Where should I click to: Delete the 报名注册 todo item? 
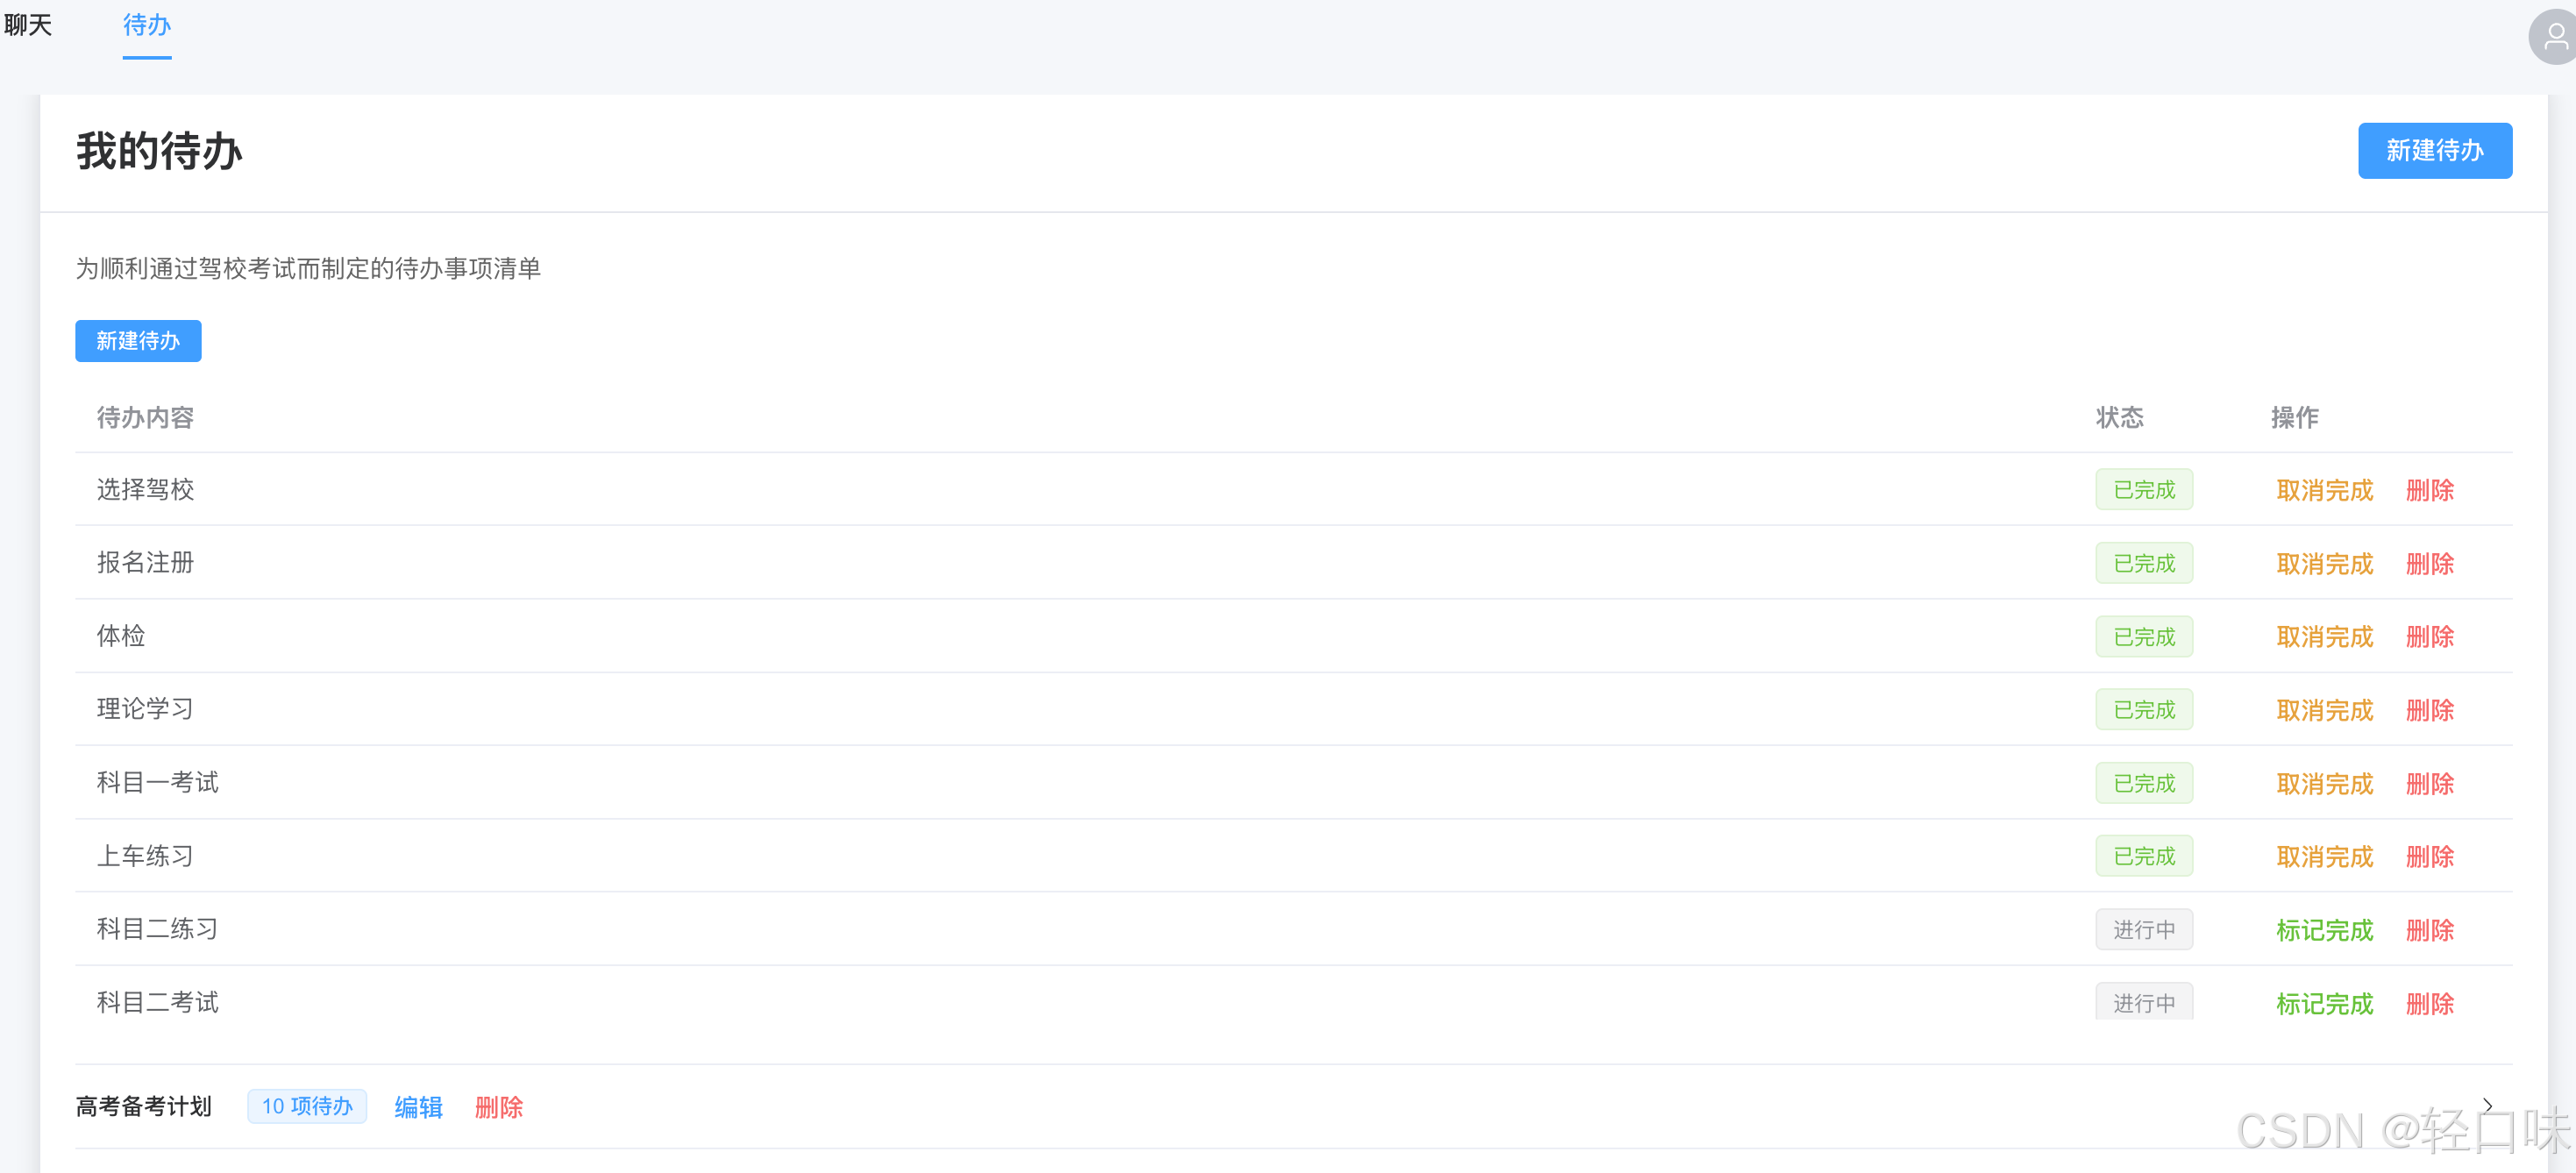click(2429, 564)
